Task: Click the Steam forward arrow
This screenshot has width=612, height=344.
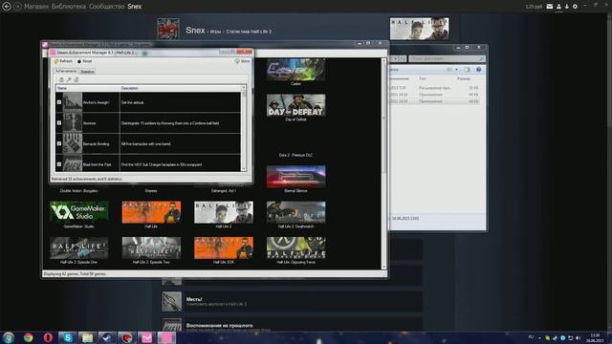Action: tap(17, 7)
